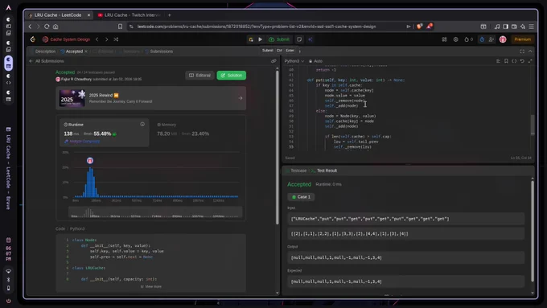Toggle the browser sidebar panel

pos(505,27)
